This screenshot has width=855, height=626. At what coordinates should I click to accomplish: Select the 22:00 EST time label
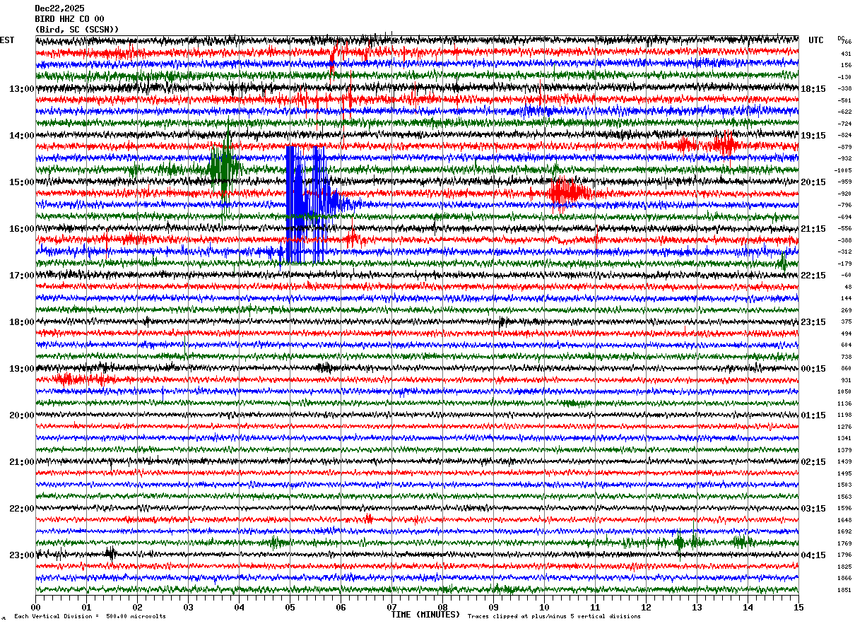coord(22,509)
